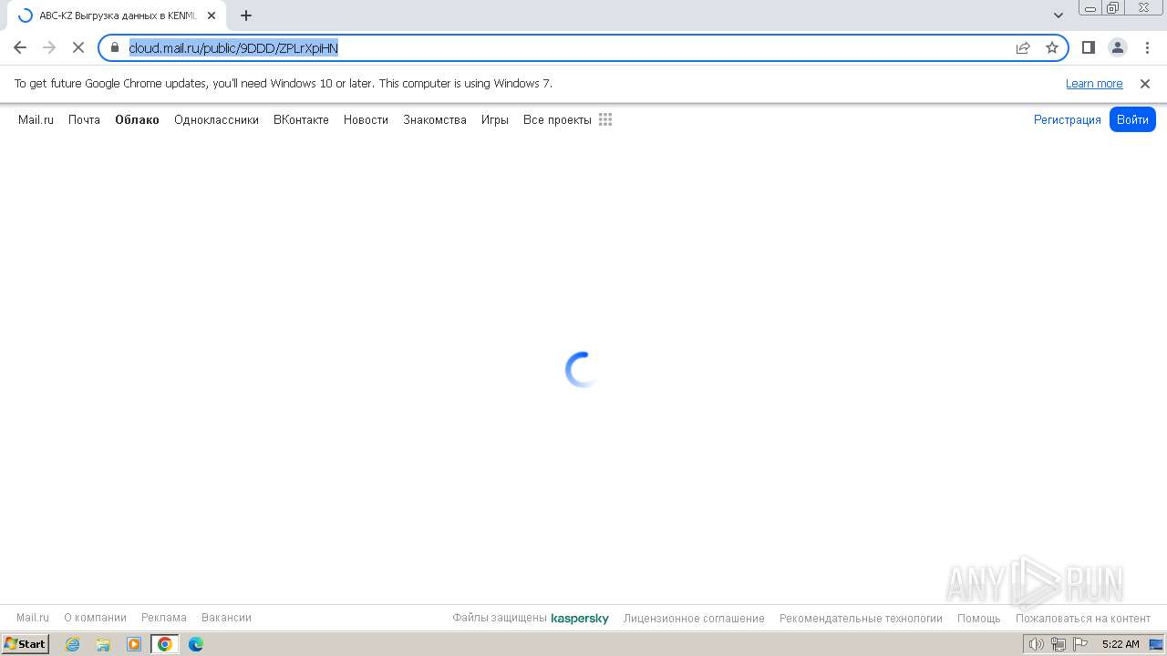Open Почта in navigation
Viewport: 1167px width, 656px height.
click(84, 119)
